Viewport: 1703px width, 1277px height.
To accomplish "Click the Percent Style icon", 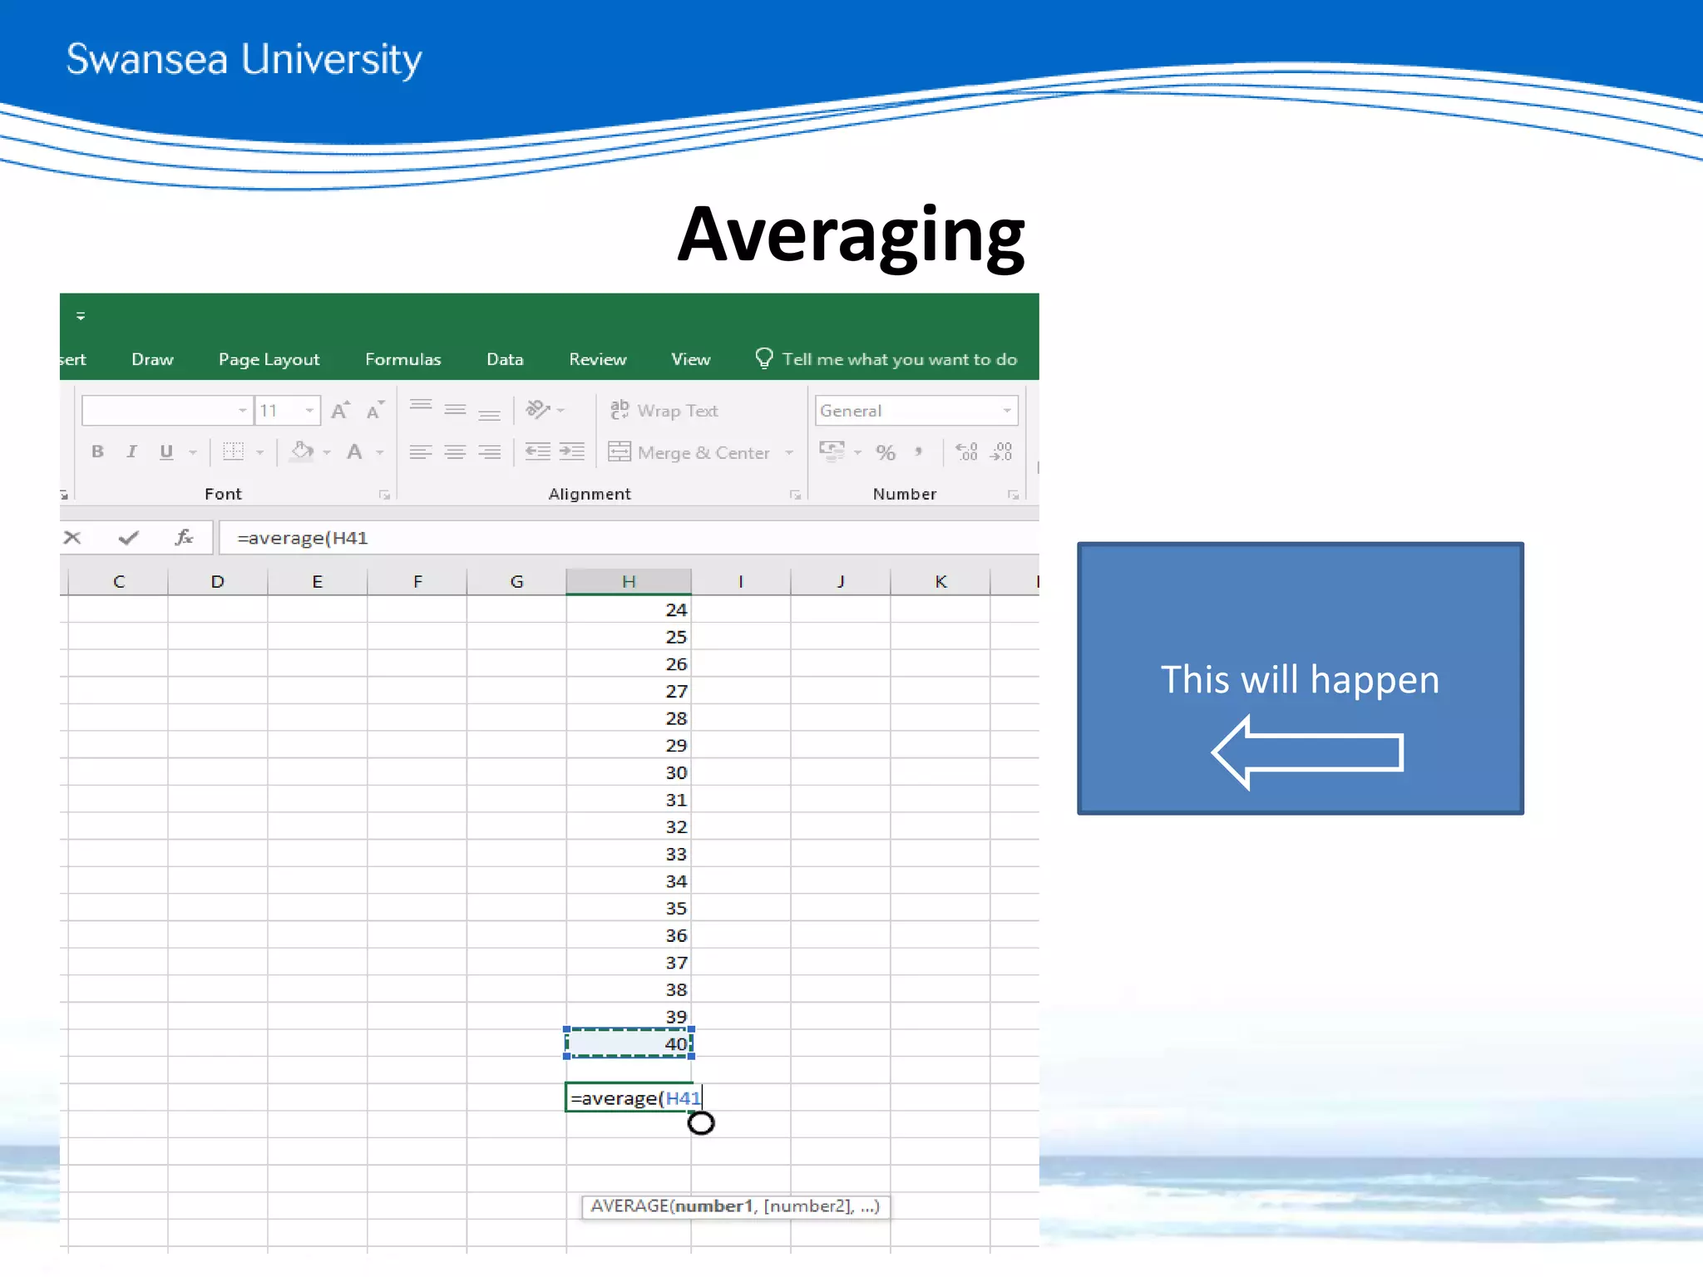I will pos(886,452).
